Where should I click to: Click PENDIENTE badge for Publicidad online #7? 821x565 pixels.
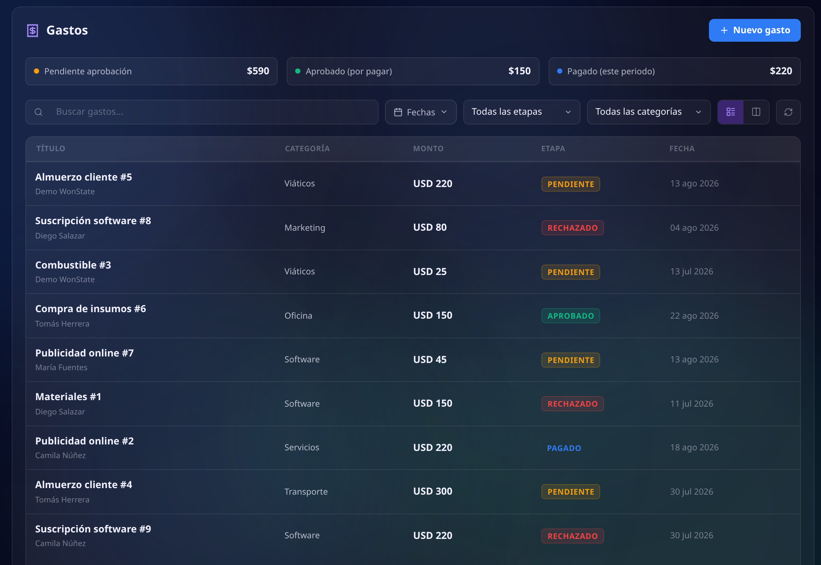pos(570,360)
